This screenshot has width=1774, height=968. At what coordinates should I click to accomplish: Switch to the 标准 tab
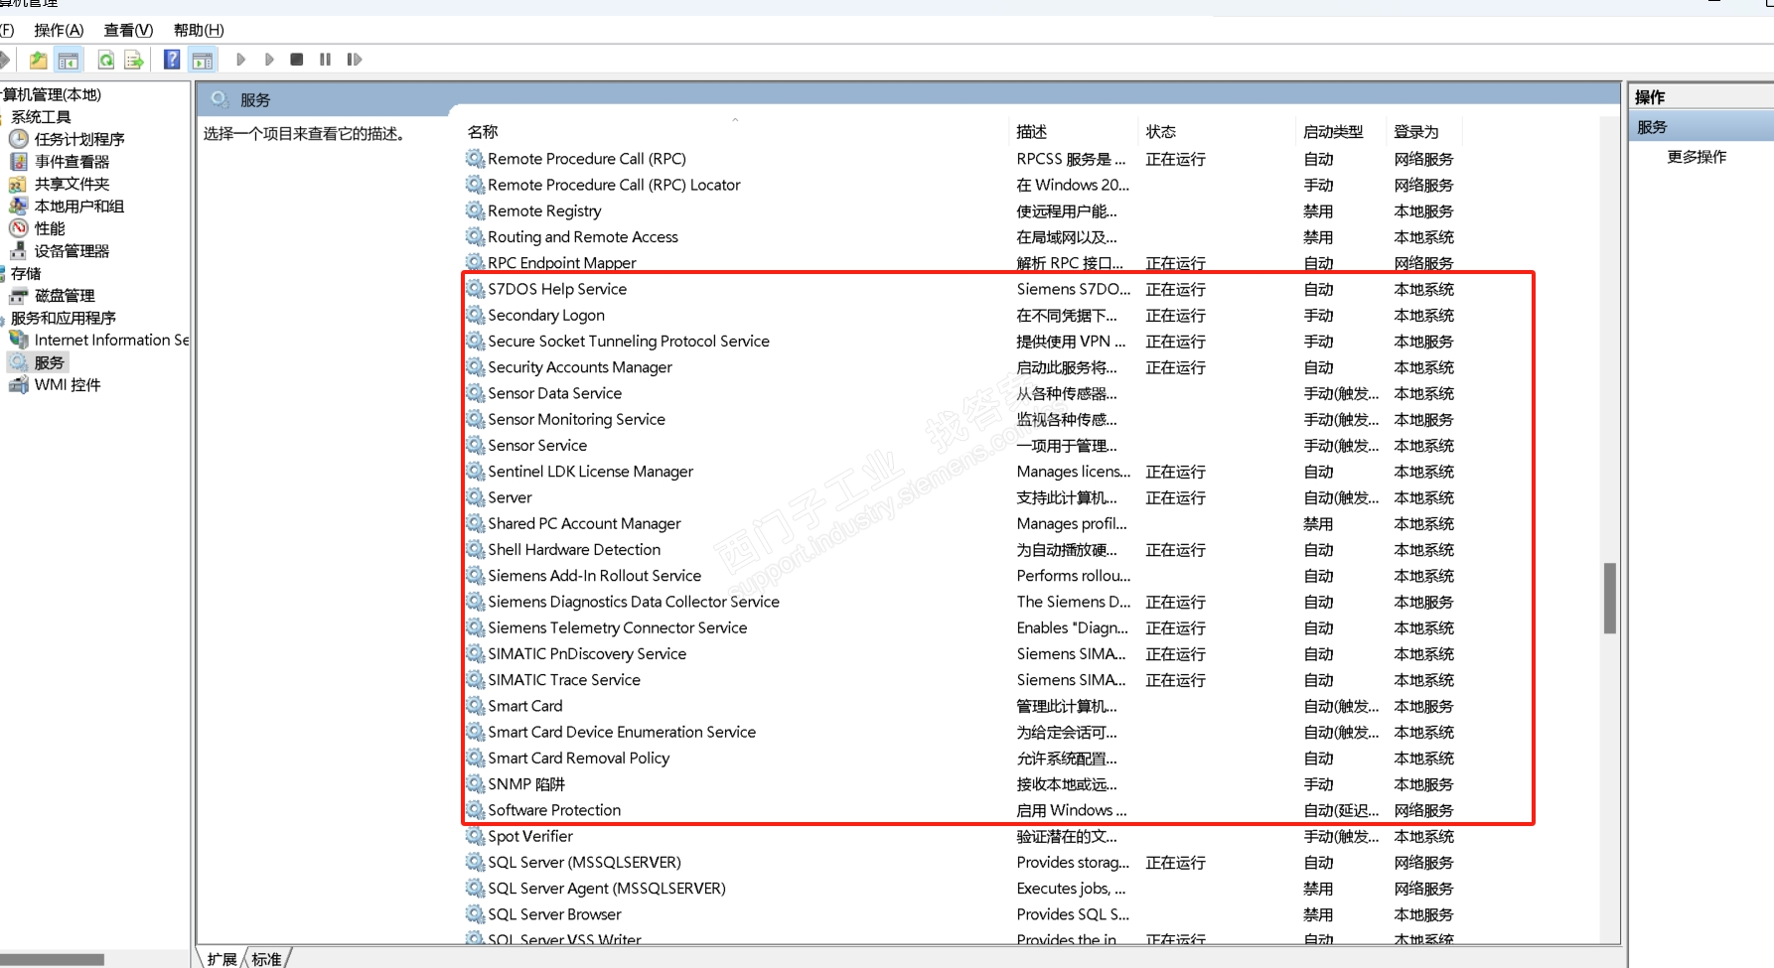tap(266, 959)
